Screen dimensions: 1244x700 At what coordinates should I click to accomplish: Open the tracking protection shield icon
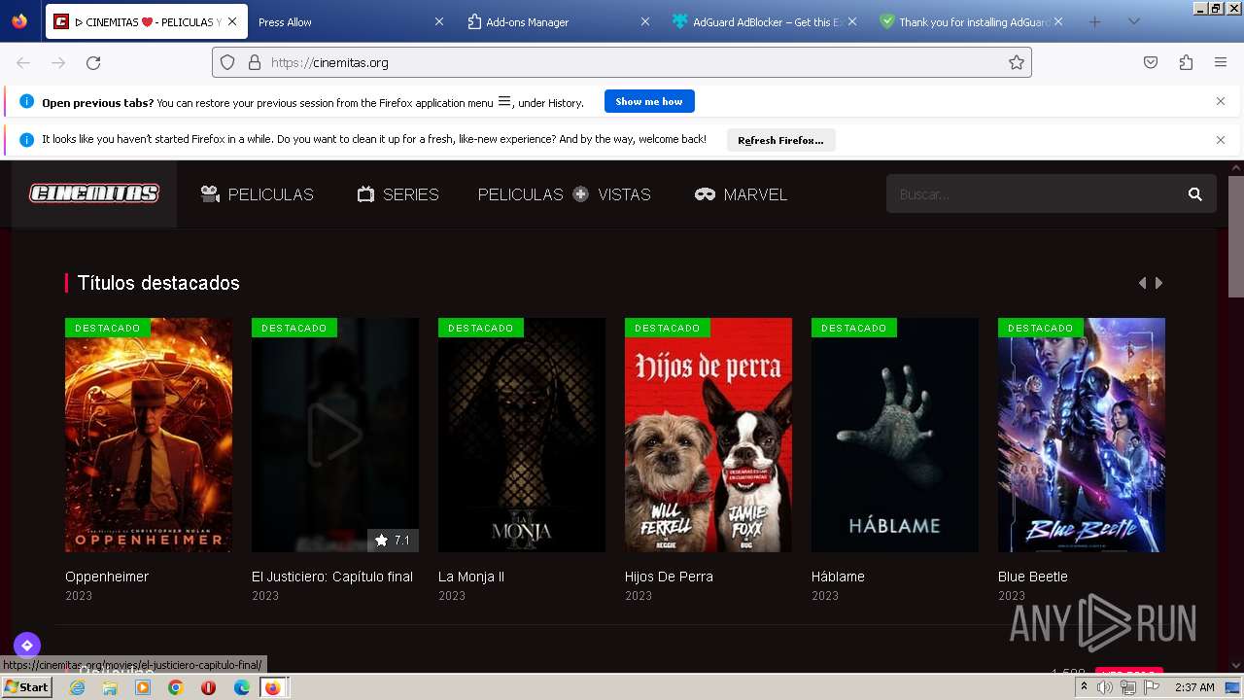click(227, 62)
